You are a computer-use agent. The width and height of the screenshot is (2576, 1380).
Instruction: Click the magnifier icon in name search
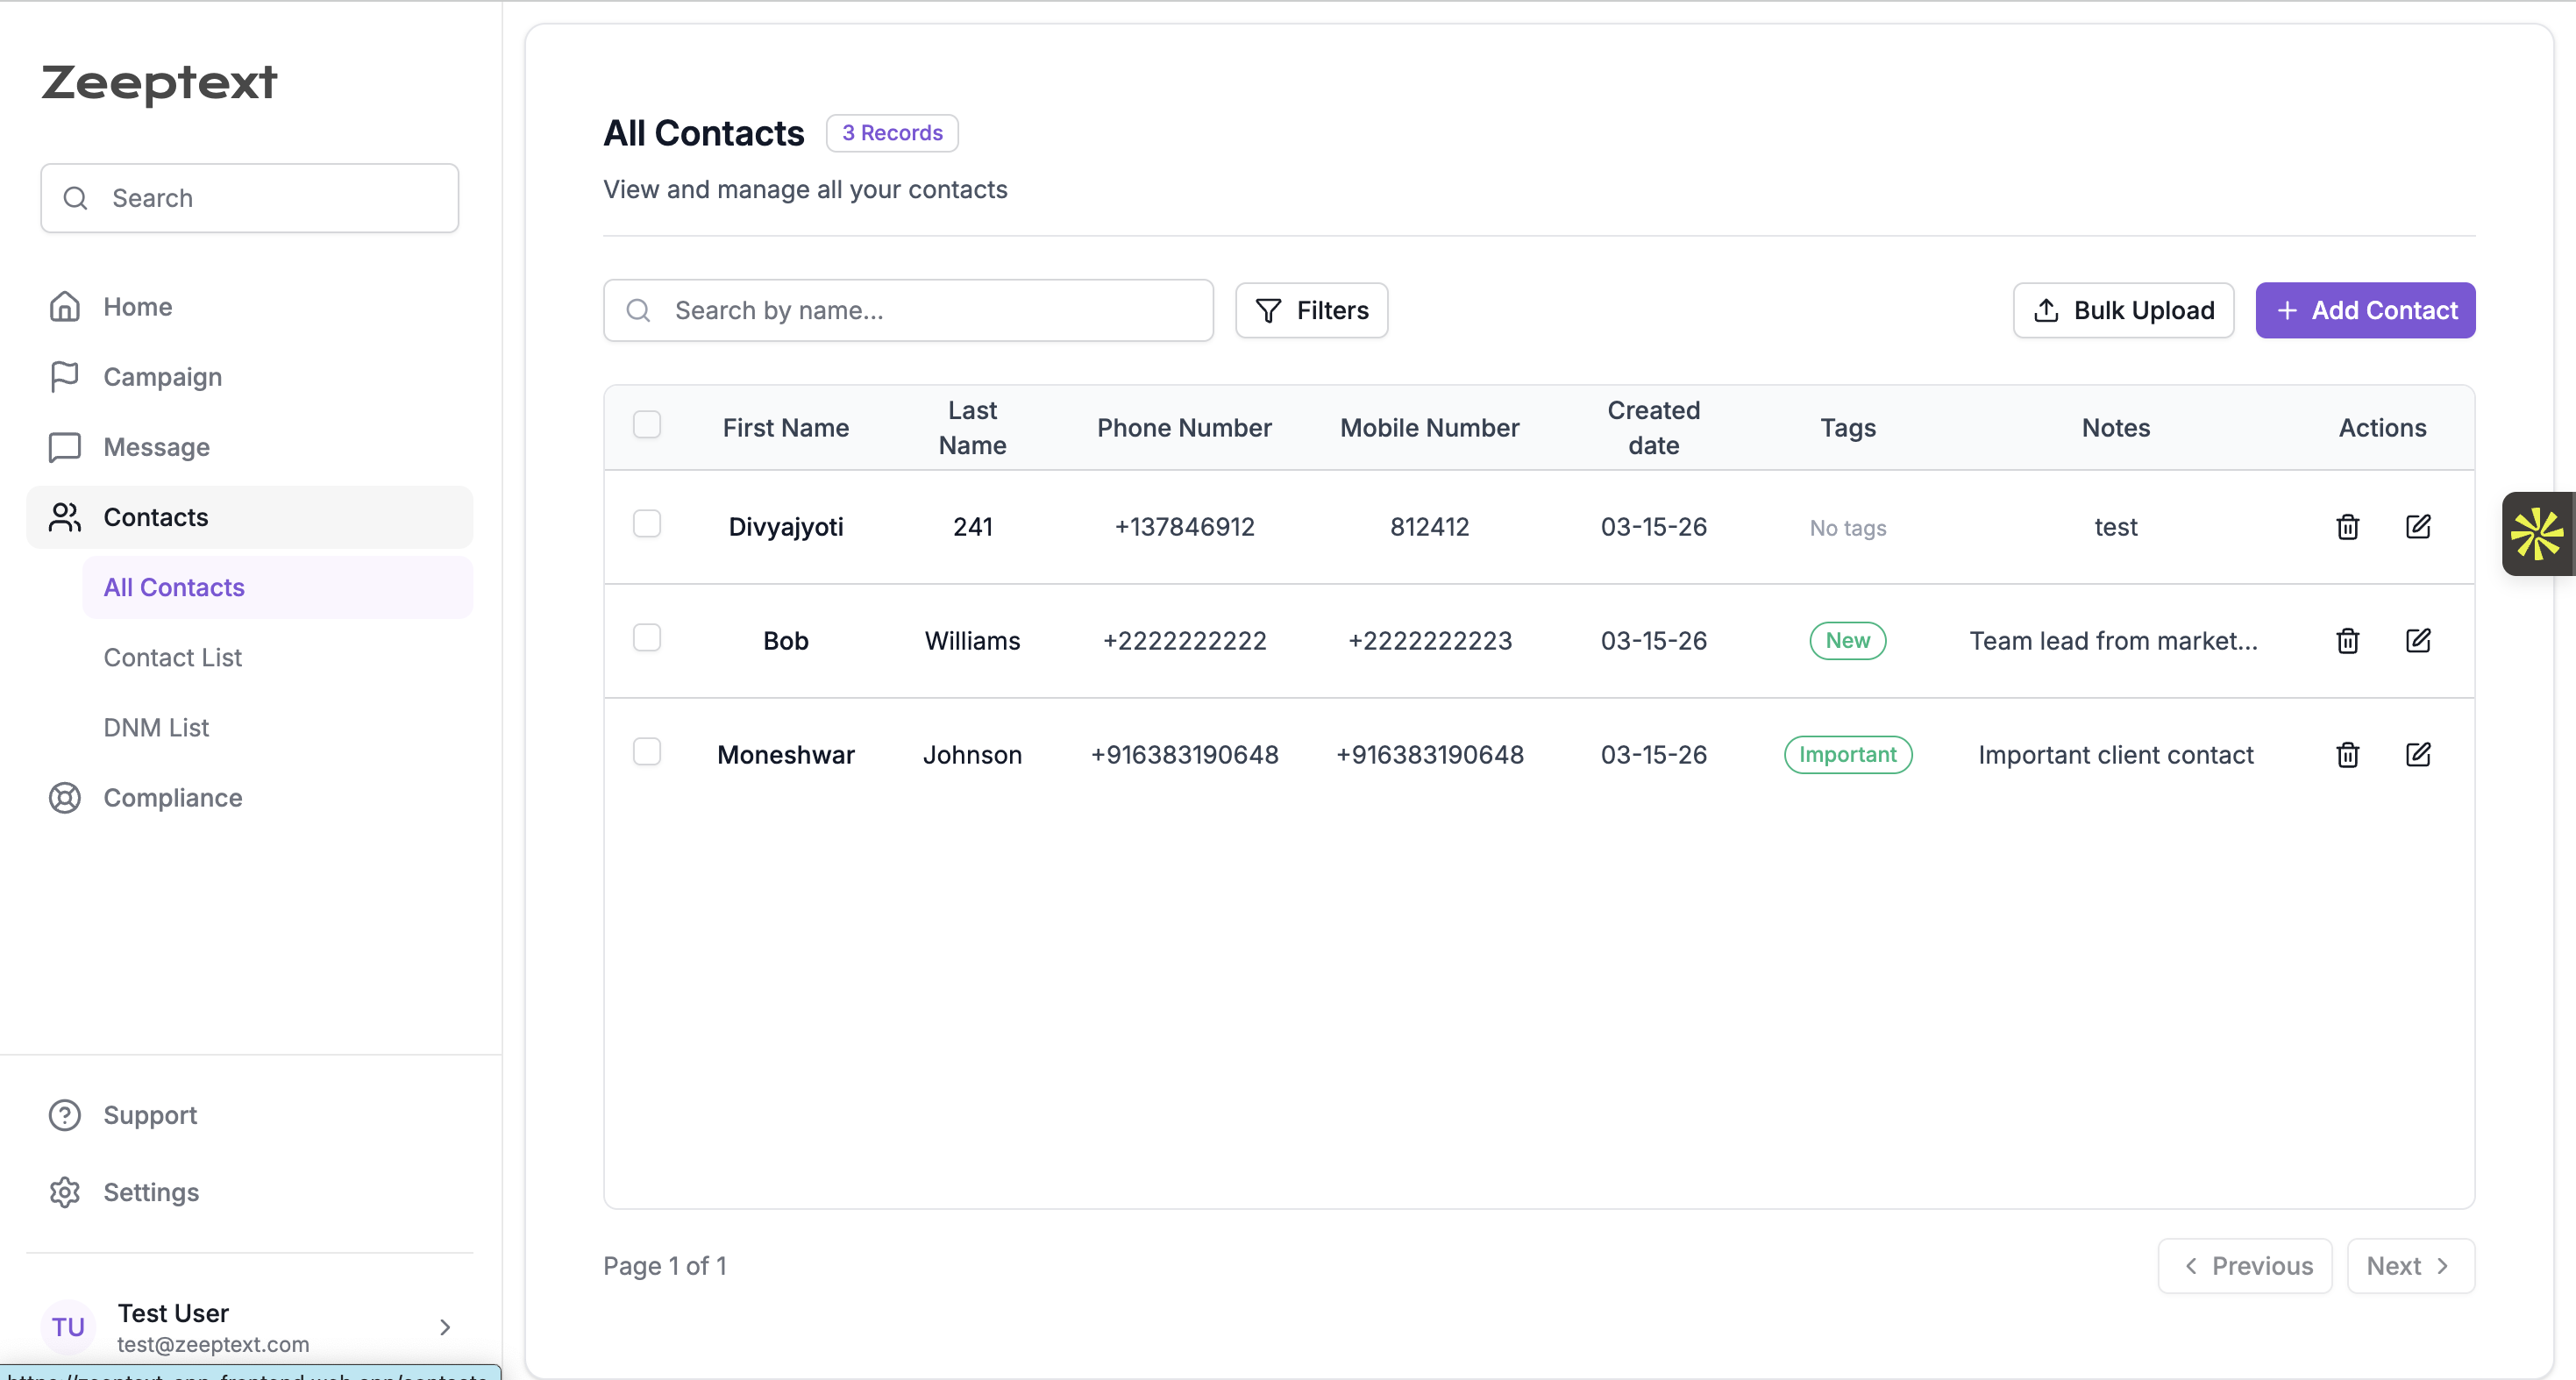tap(638, 310)
